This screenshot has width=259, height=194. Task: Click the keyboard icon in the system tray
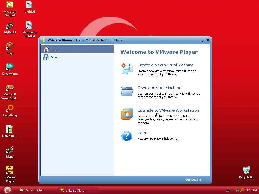[x=228, y=191]
